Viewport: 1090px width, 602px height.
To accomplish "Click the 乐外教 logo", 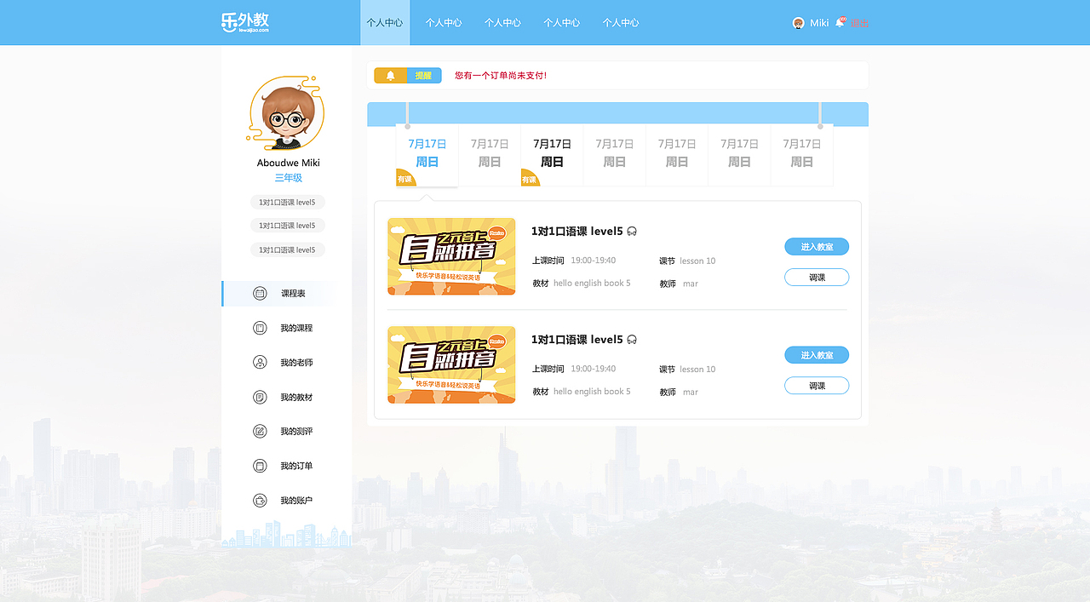I will [245, 22].
